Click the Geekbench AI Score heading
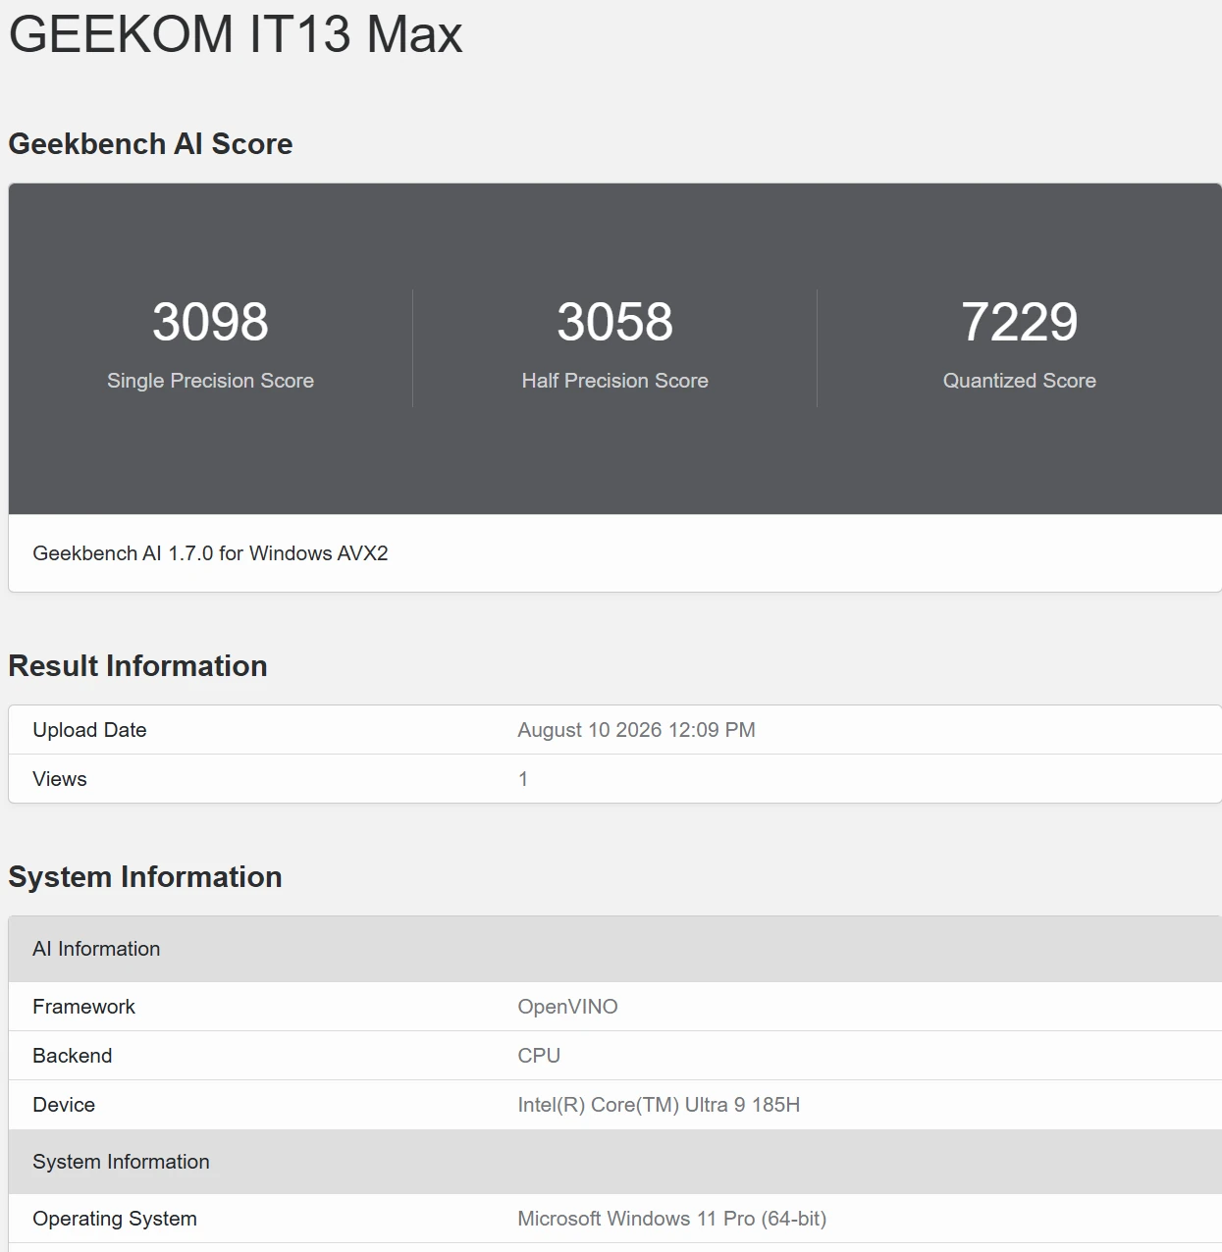Image resolution: width=1222 pixels, height=1252 pixels. pos(150,144)
